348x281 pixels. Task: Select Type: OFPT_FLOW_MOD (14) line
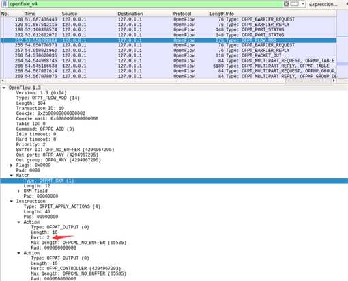point(48,98)
